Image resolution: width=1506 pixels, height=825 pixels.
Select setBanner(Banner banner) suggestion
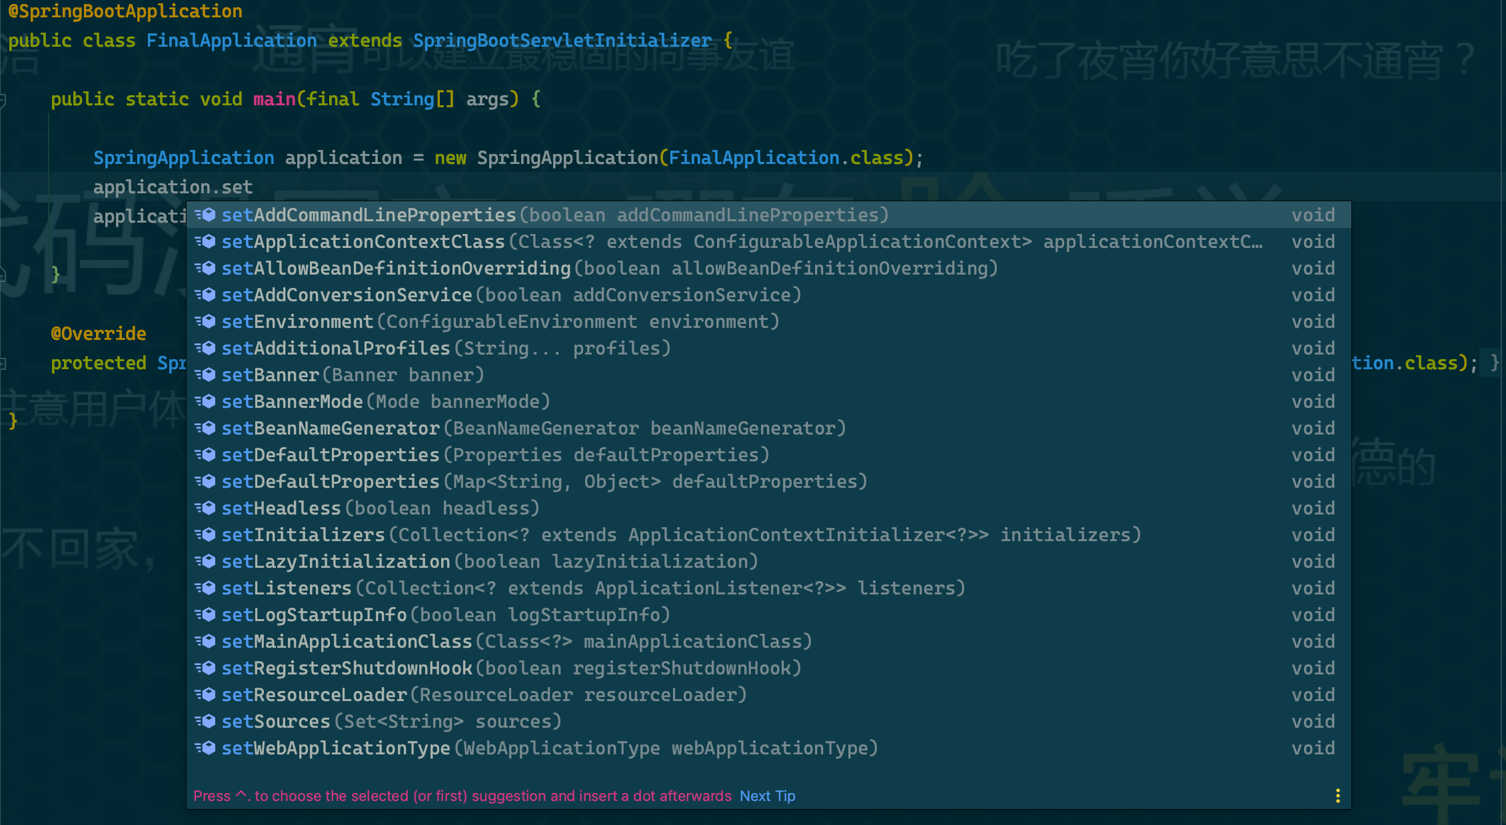coord(769,375)
